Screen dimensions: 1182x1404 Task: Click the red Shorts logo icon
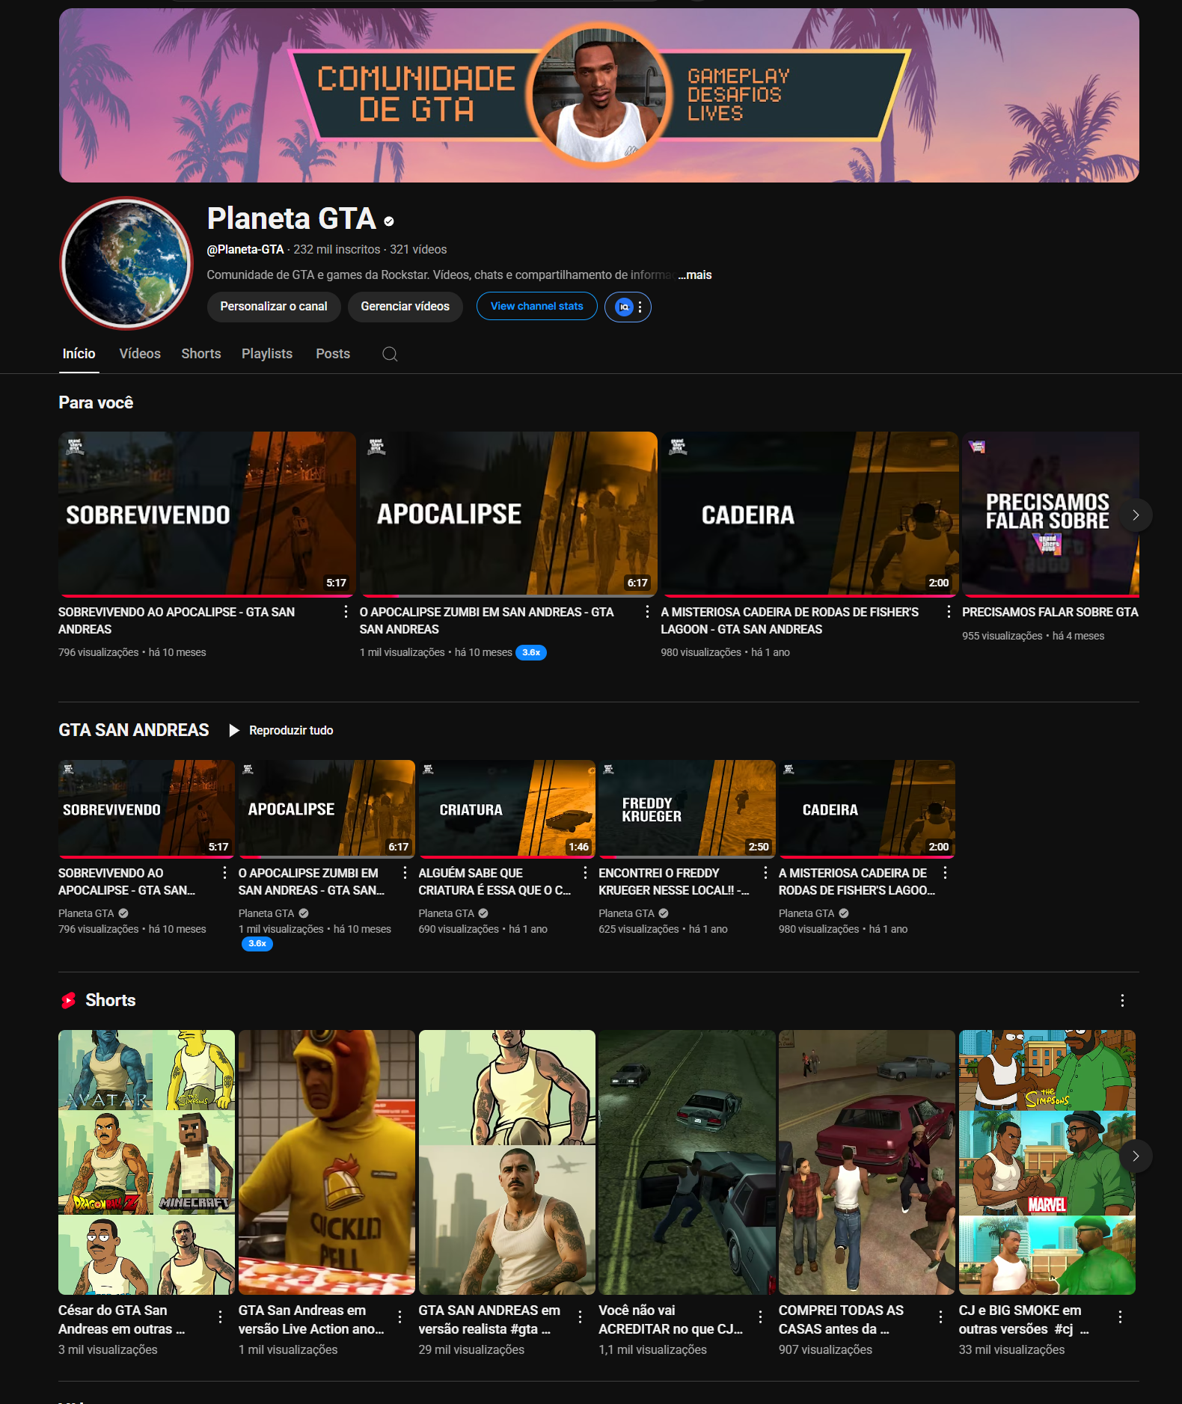(x=68, y=1000)
